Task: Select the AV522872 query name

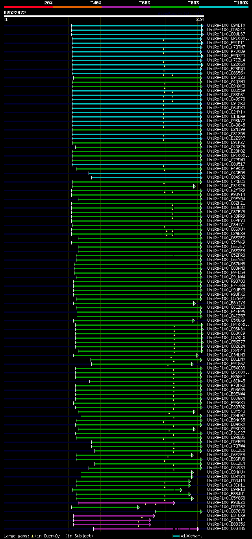Action: click(x=15, y=13)
